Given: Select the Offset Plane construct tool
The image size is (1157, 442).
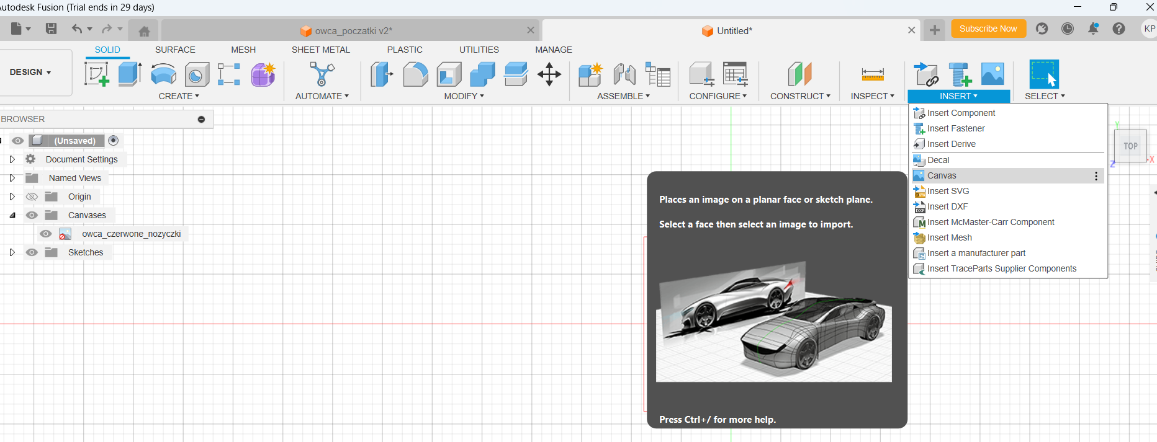Looking at the screenshot, I should [800, 74].
